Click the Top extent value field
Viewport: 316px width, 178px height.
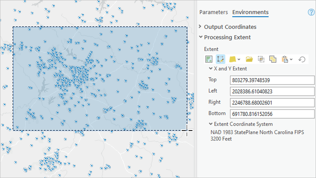[x=272, y=80]
